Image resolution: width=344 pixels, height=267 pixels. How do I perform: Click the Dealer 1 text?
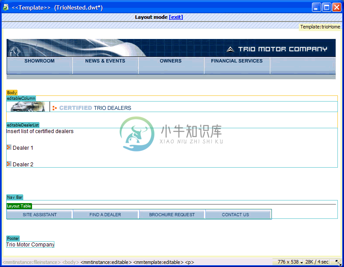pyautogui.click(x=23, y=148)
